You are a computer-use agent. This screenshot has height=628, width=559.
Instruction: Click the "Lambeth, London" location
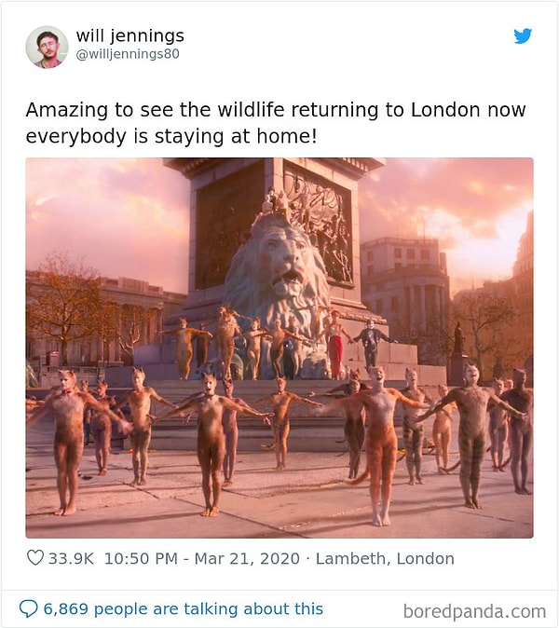(x=385, y=559)
